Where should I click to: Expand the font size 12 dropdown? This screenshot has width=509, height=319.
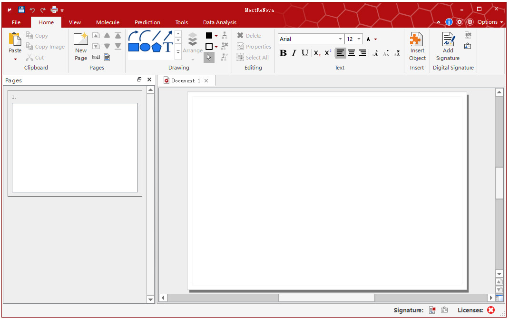click(359, 39)
